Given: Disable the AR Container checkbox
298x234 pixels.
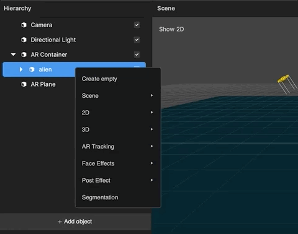Looking at the screenshot, I should click(x=137, y=54).
